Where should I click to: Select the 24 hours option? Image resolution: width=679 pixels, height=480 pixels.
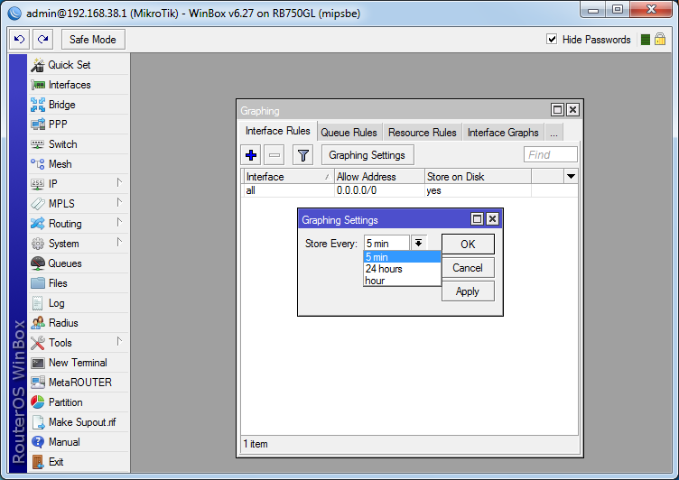click(403, 269)
